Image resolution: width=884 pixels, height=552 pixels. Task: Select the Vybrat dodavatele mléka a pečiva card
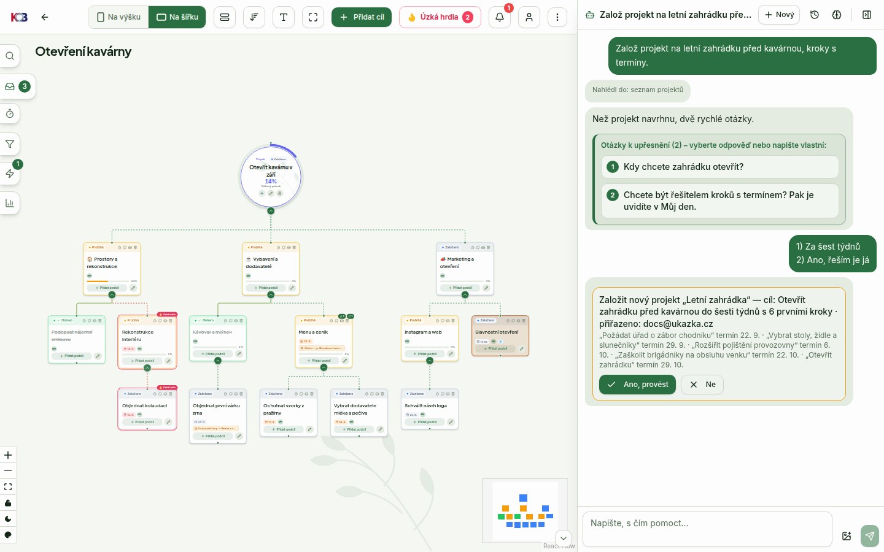coord(359,412)
